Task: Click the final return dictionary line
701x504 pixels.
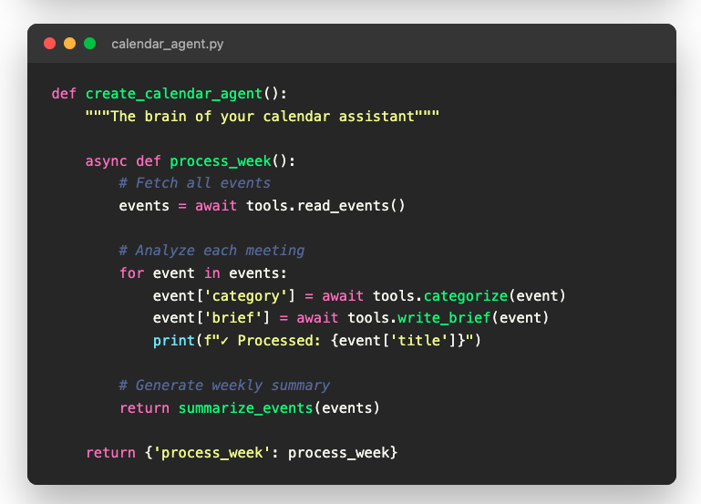Action: tap(242, 453)
